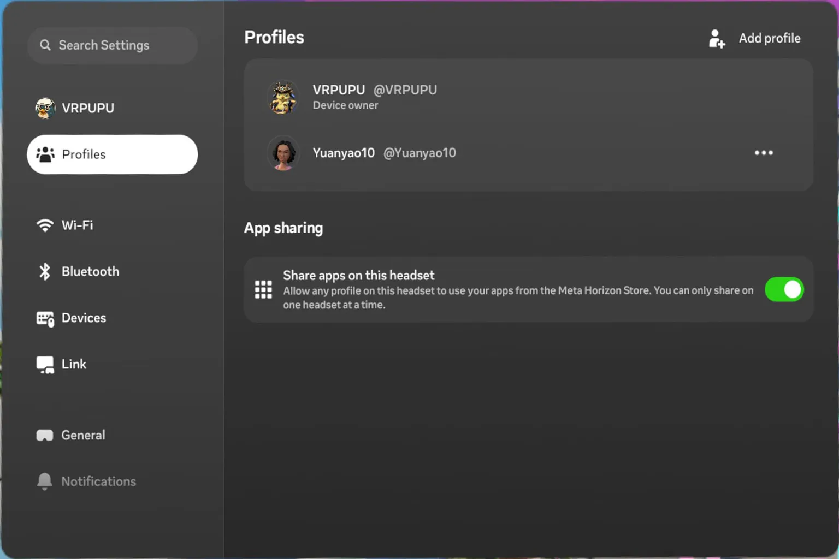Open the Notifications settings section
Viewport: 839px width, 559px height.
click(x=113, y=481)
